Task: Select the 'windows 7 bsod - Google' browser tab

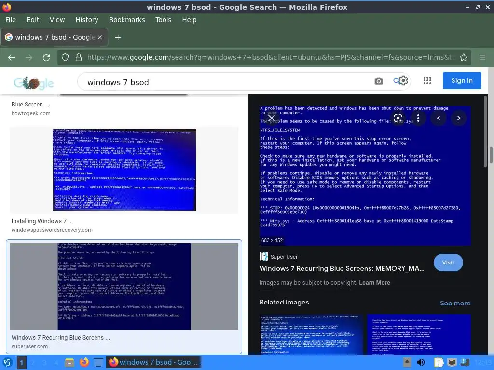Action: coord(54,37)
